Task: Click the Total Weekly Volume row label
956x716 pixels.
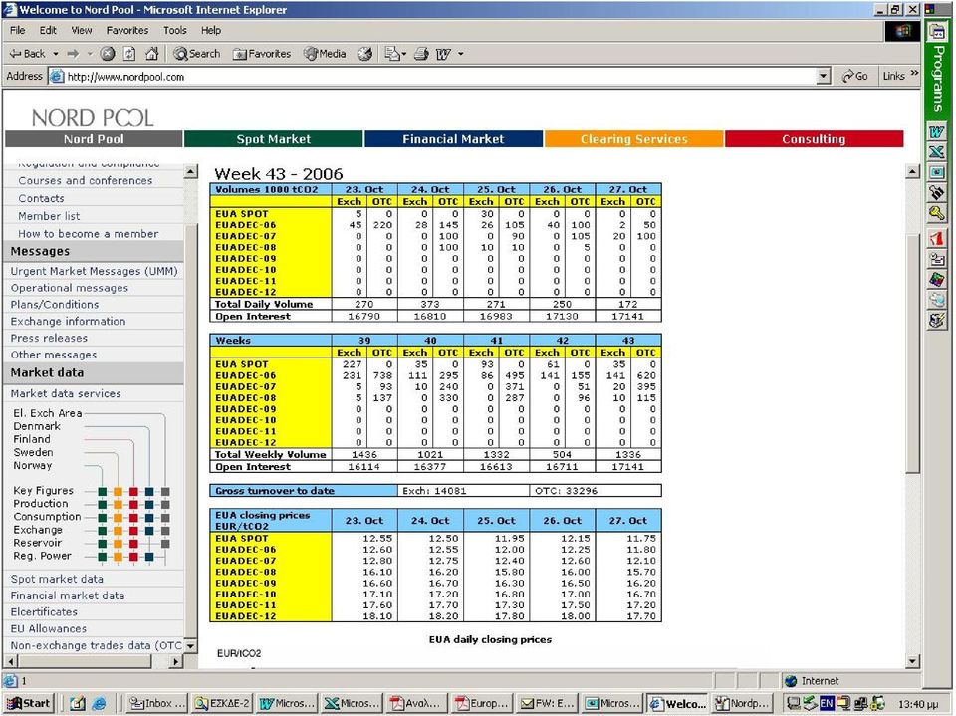Action: point(270,454)
